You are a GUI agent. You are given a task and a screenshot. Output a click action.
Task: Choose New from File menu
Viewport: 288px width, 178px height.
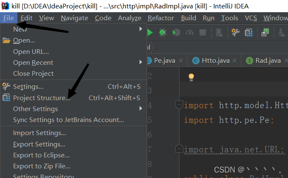[x=73, y=29]
